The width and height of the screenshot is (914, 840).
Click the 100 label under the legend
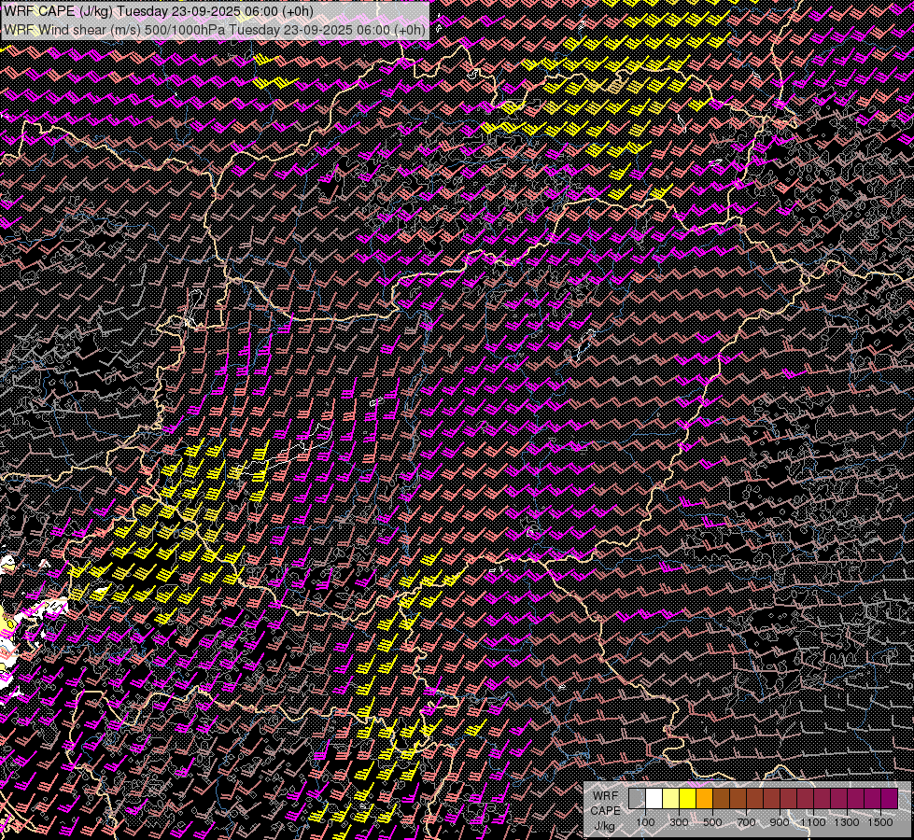coord(645,822)
